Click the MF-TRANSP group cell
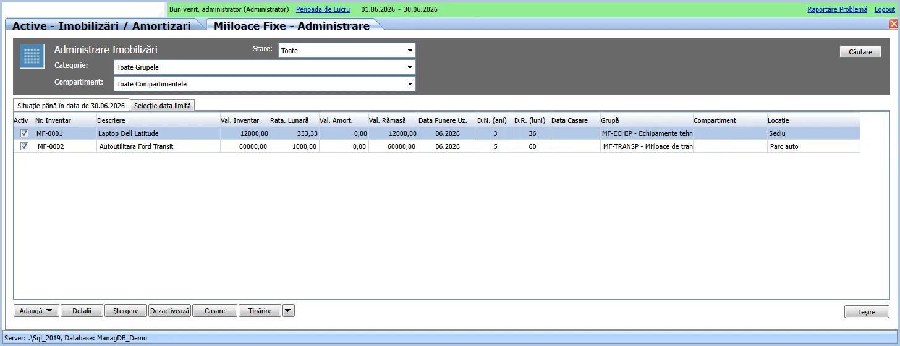Screen dimensions: 900x346 coord(646,146)
